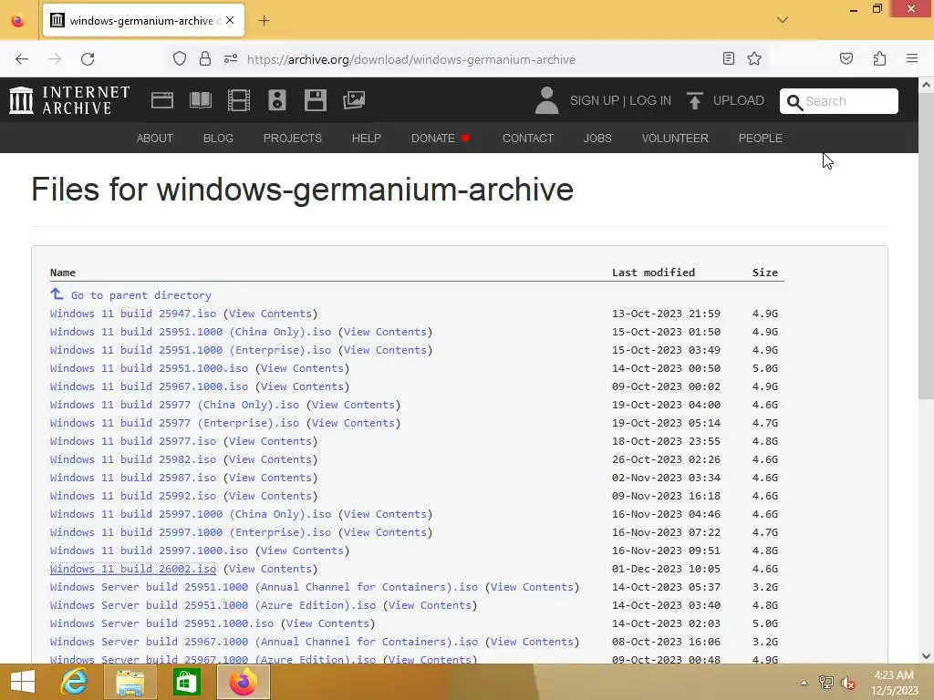Click the page vertical scrollbar thumb
The width and height of the screenshot is (934, 700).
tap(926, 247)
